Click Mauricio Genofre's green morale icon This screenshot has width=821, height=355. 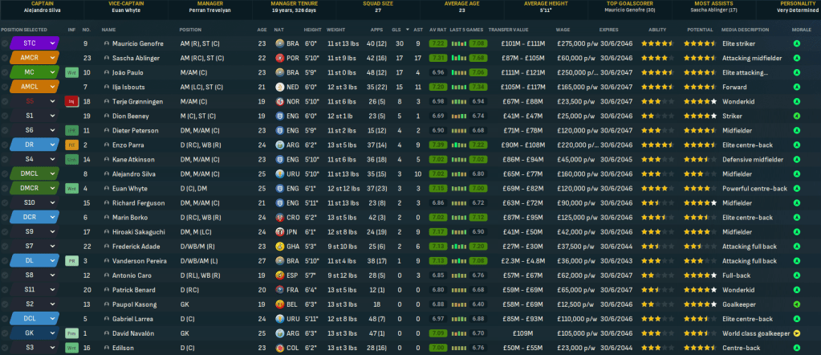(796, 43)
